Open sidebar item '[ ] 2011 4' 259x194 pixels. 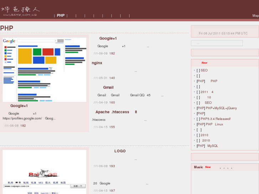coord(205,92)
